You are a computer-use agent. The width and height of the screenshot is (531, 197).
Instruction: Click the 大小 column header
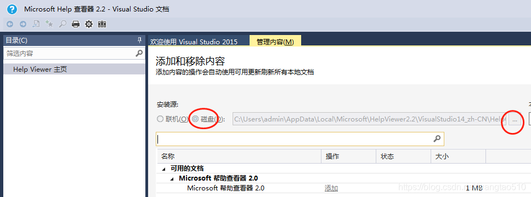pos(458,157)
